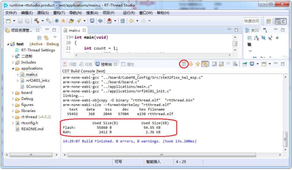Click the blue console list toolbar icon
The width and height of the screenshot is (292, 170).
click(122, 21)
